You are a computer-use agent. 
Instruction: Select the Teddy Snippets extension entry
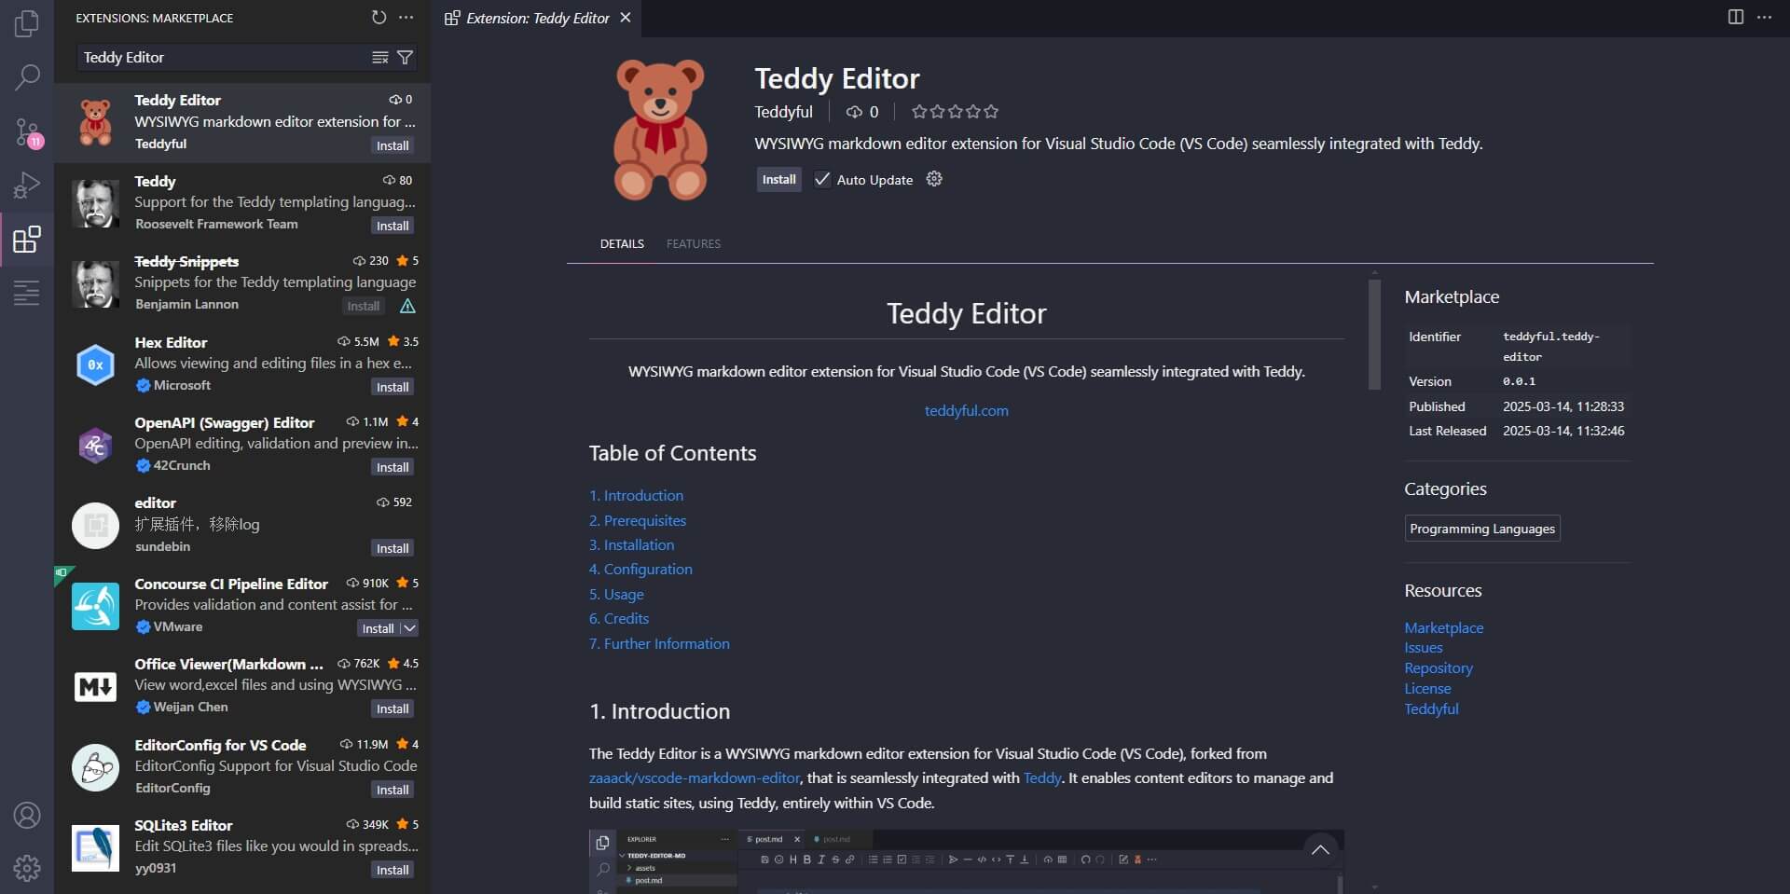click(x=242, y=283)
